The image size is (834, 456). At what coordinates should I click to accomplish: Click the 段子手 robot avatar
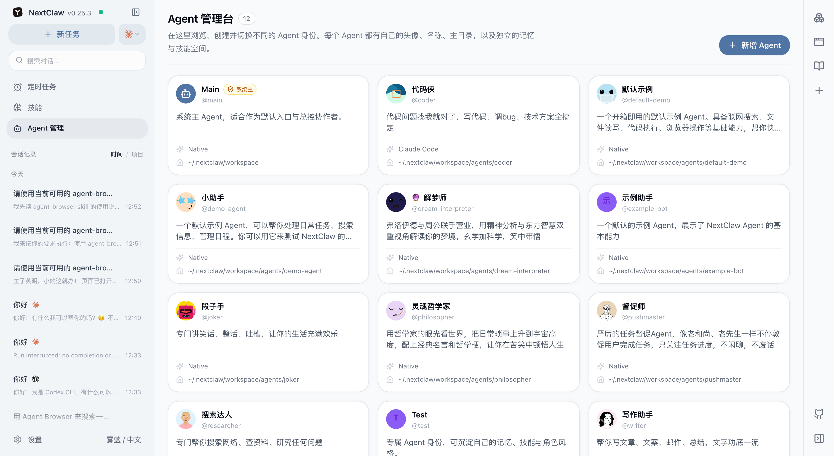[x=186, y=311]
